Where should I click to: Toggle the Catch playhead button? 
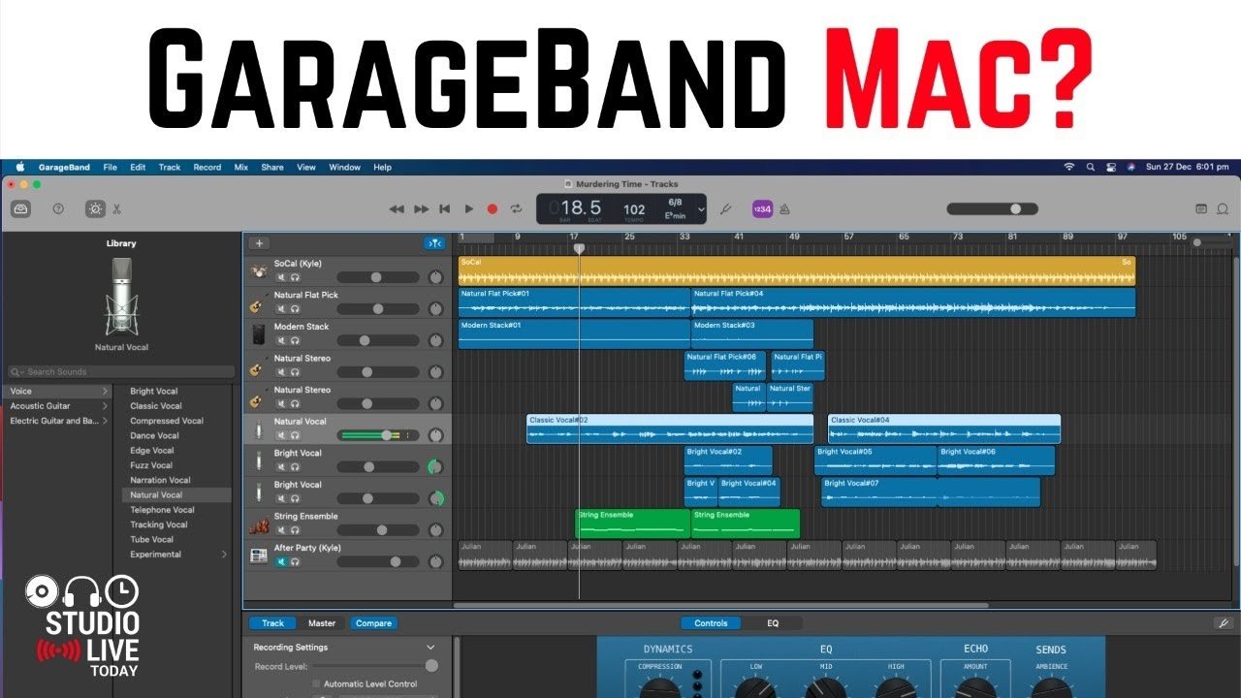(x=434, y=243)
